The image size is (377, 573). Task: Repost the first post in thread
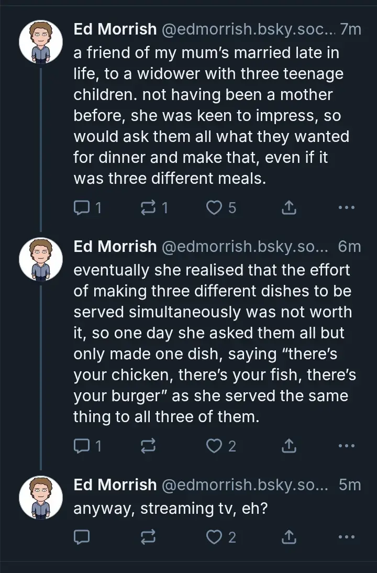click(x=148, y=208)
